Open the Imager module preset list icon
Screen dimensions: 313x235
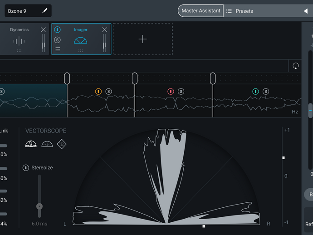click(x=58, y=49)
